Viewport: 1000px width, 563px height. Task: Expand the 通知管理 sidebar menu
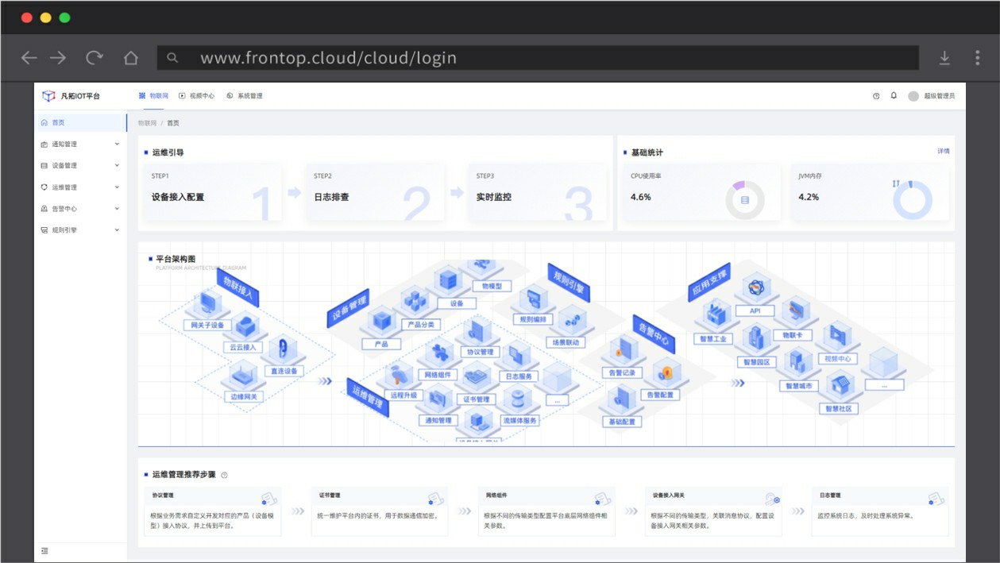click(79, 145)
